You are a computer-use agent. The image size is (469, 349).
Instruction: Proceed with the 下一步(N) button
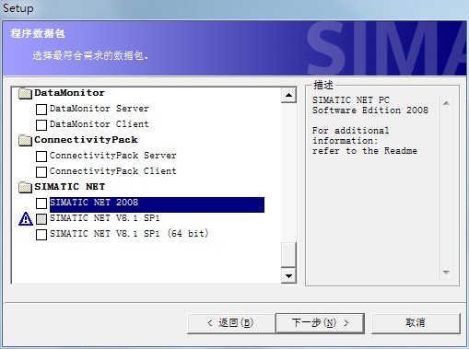(x=320, y=323)
